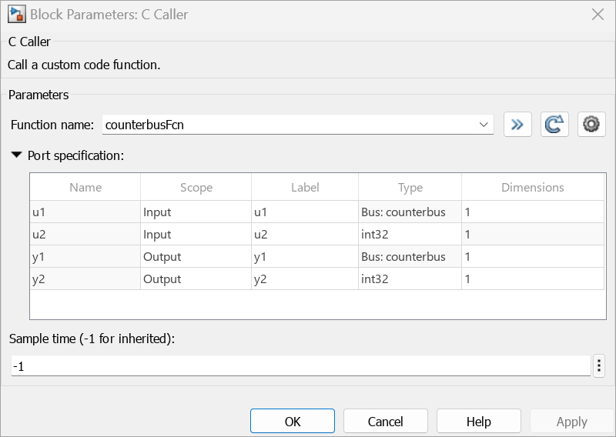The height and width of the screenshot is (437, 616).
Task: Click the refresh custom code icon
Action: coord(554,124)
